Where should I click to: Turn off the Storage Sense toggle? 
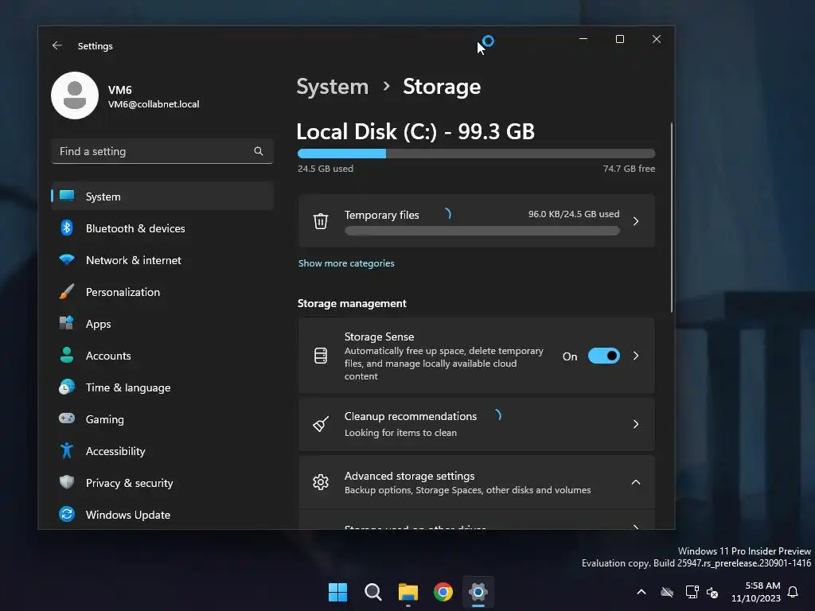coord(603,356)
